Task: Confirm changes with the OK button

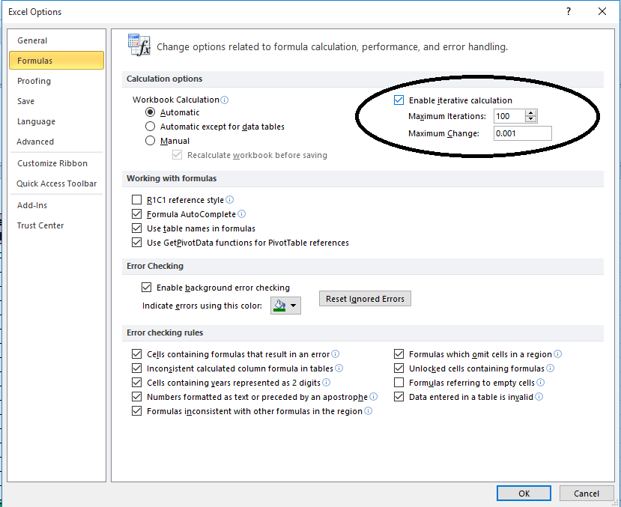Action: coord(523,493)
